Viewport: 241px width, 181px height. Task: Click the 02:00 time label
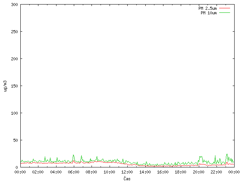click(x=38, y=172)
